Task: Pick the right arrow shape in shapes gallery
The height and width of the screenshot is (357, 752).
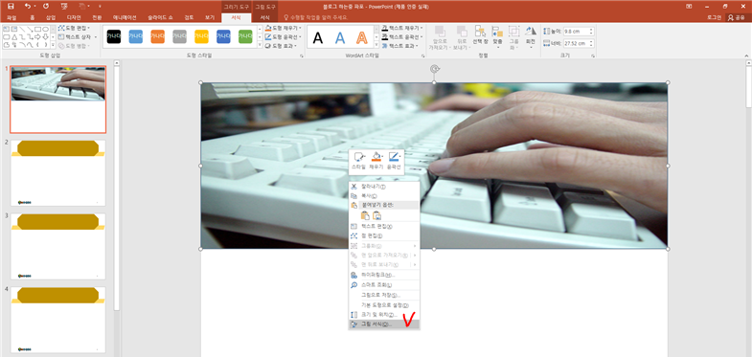Action: pos(37,37)
